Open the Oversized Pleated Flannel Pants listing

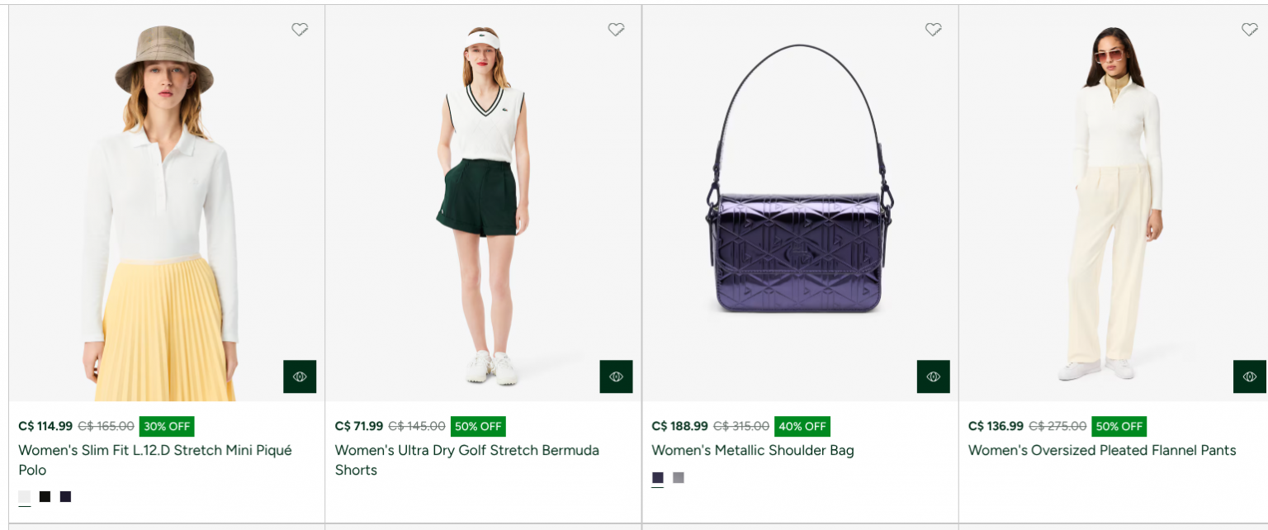pyautogui.click(x=1101, y=451)
